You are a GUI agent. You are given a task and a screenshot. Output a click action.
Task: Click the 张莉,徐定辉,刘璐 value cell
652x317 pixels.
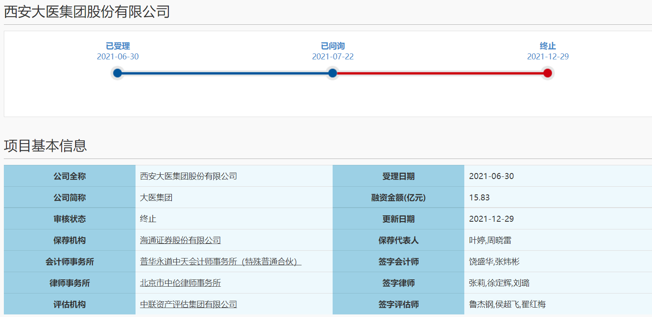(x=558, y=283)
